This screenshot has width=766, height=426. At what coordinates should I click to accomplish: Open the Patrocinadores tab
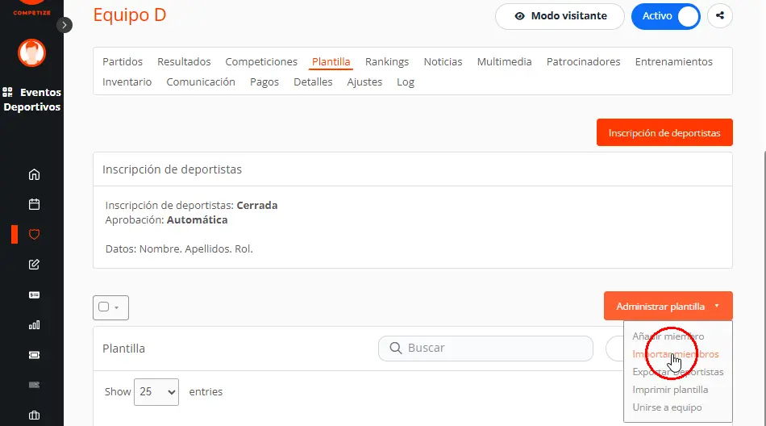click(583, 61)
